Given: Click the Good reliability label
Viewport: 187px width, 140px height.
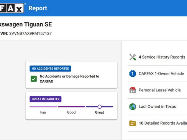Looking at the screenshot, I should 71,112.
